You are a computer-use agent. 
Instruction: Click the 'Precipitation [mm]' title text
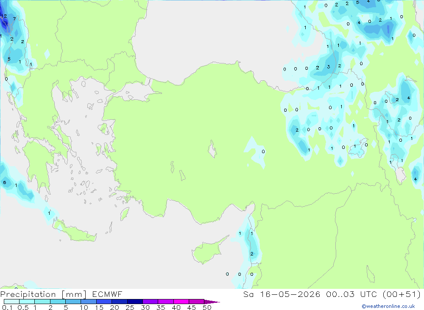(43, 294)
